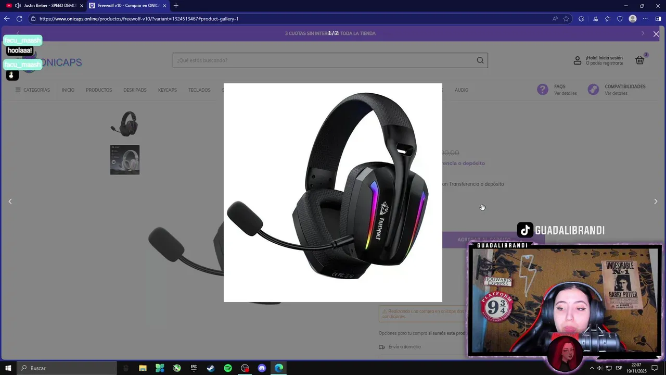The image size is (666, 375).
Task: Open the notification center icon
Action: 655,368
